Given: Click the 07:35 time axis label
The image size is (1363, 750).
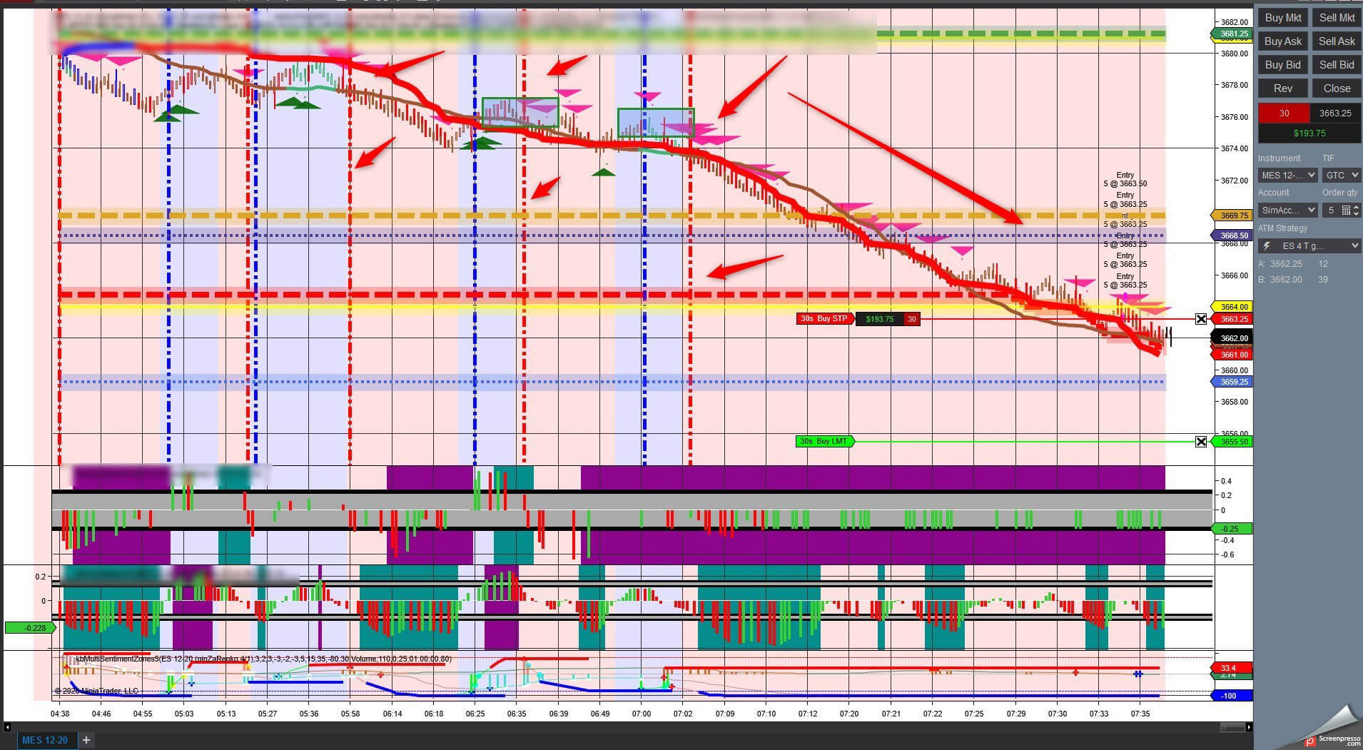Looking at the screenshot, I should [x=1140, y=714].
